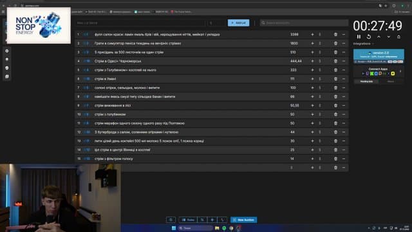
Task: Click minus icon at end of row 1
Action: [x=344, y=34]
